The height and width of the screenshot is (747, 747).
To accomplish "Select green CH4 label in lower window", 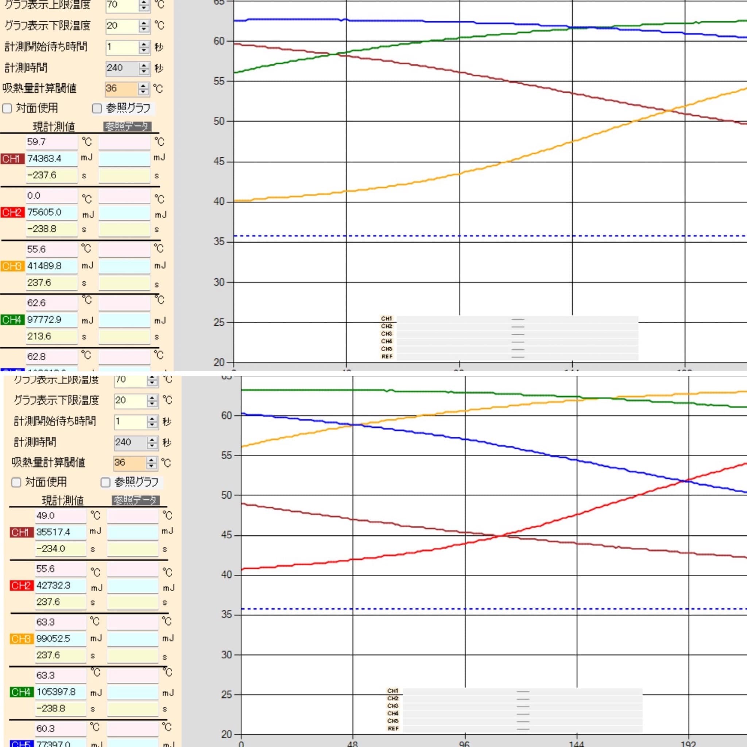I will (x=22, y=692).
